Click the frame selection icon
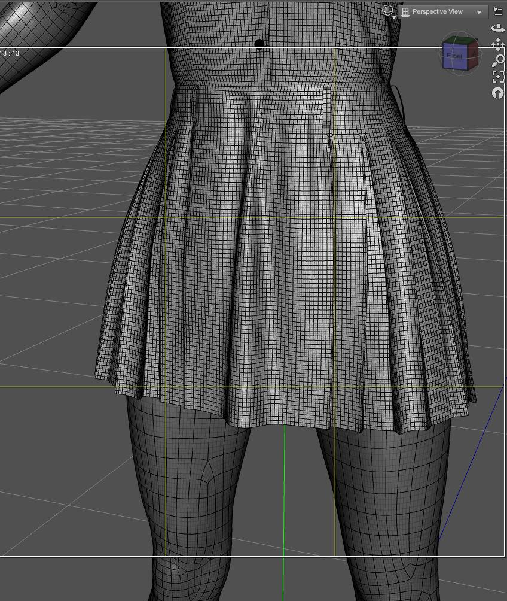The width and height of the screenshot is (507, 601). pos(498,77)
